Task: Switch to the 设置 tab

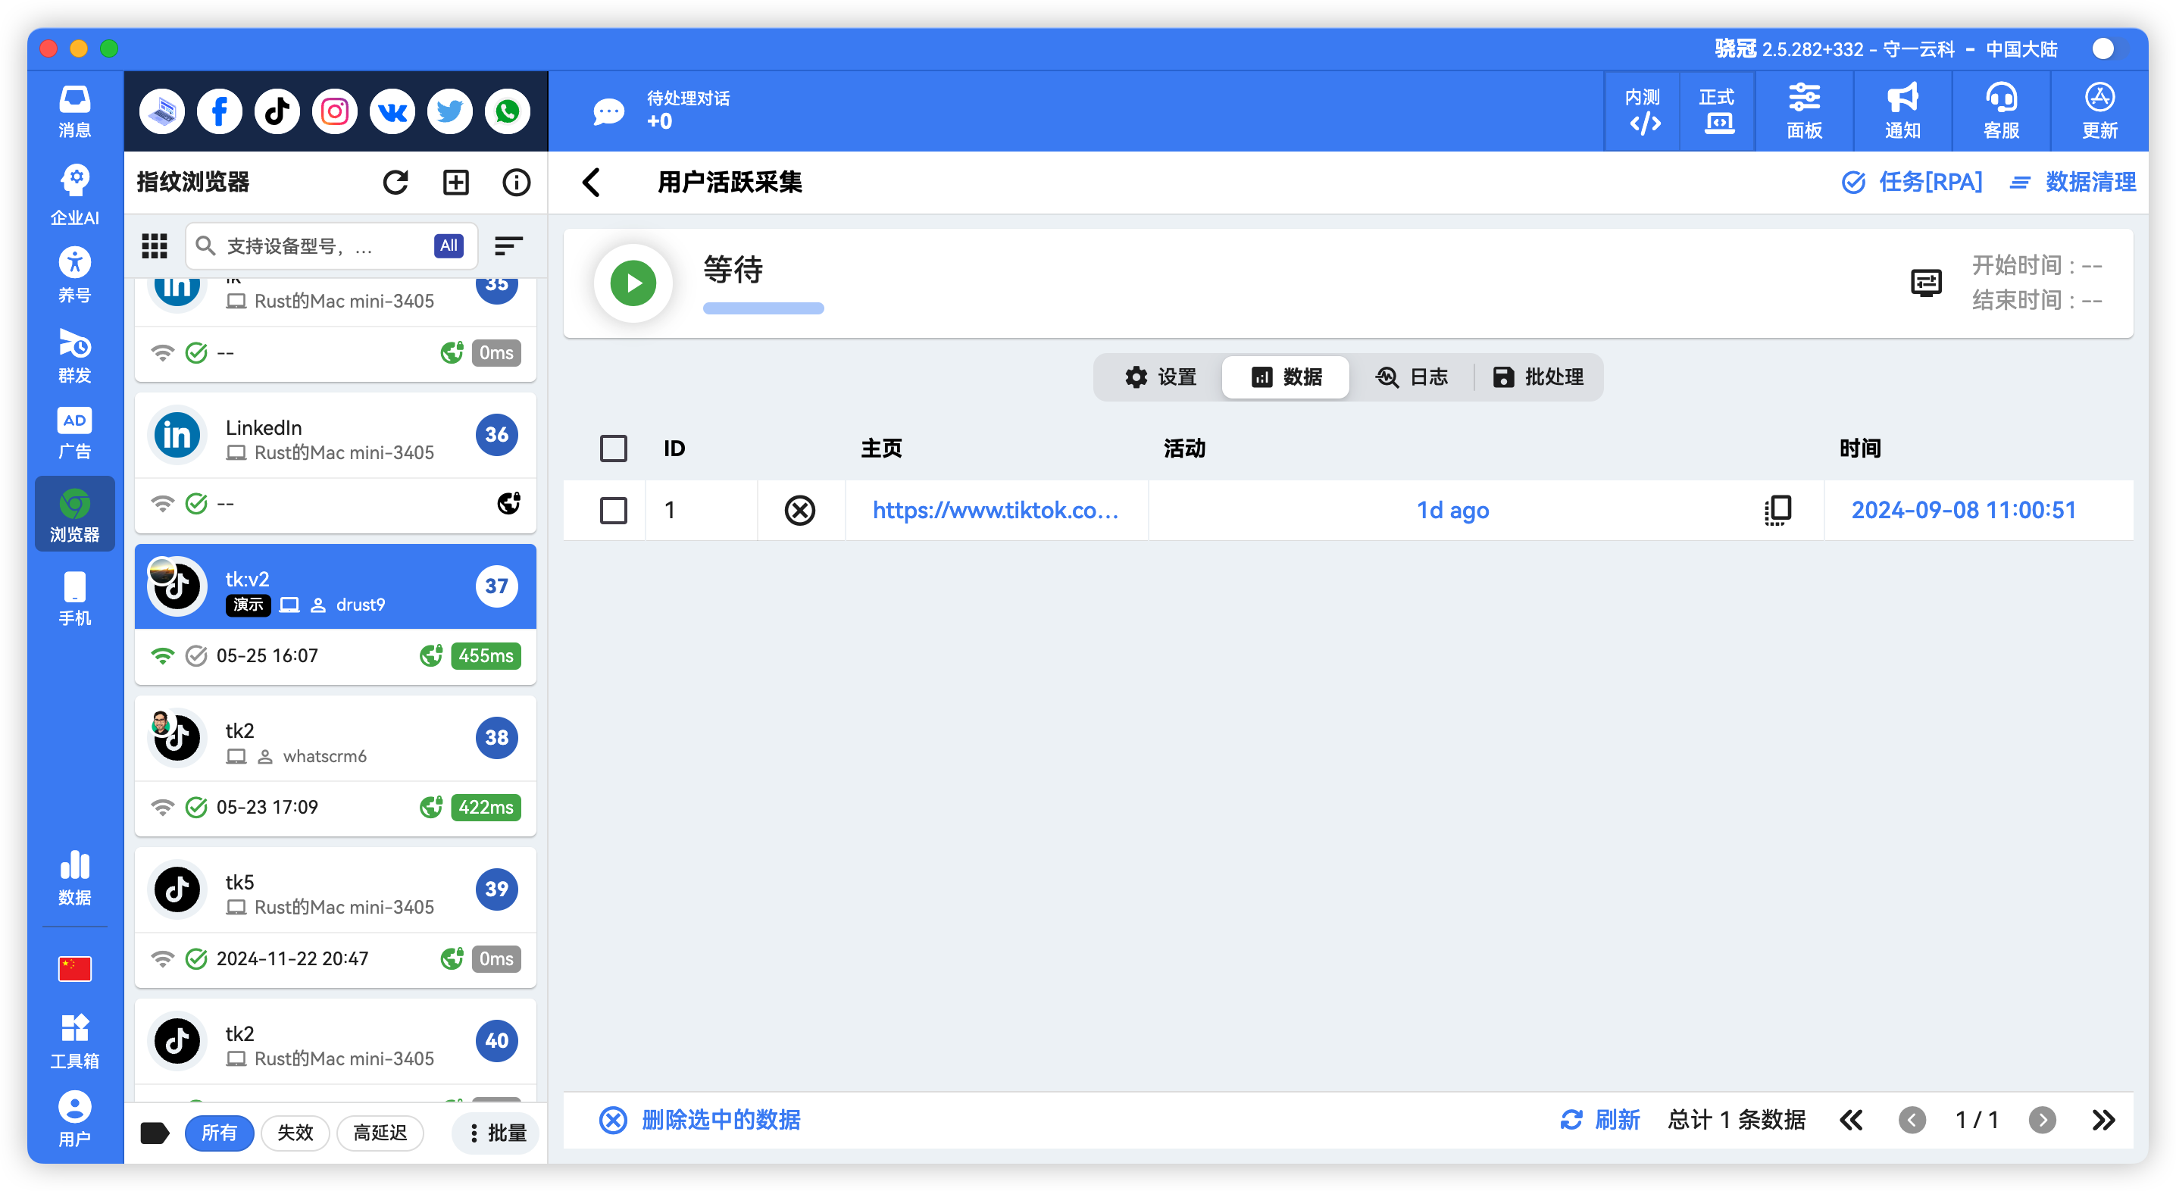Action: point(1161,377)
